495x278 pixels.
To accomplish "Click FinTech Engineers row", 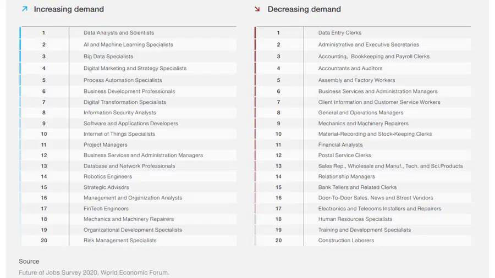I will pos(128,209).
